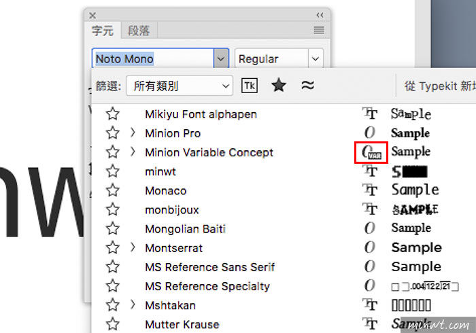Switch to the 段落 tab

[139, 31]
